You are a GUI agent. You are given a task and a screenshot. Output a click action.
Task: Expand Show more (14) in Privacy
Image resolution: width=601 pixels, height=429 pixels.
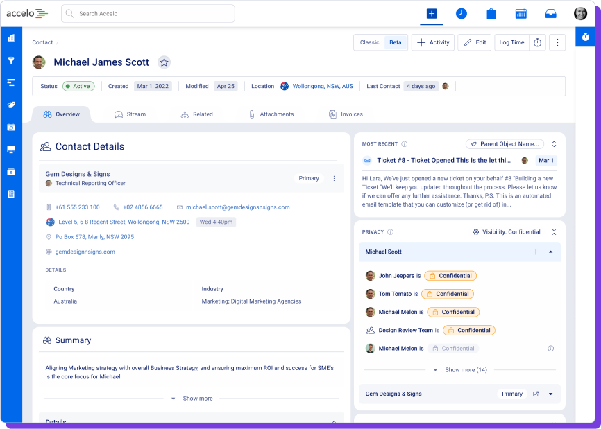coord(460,369)
